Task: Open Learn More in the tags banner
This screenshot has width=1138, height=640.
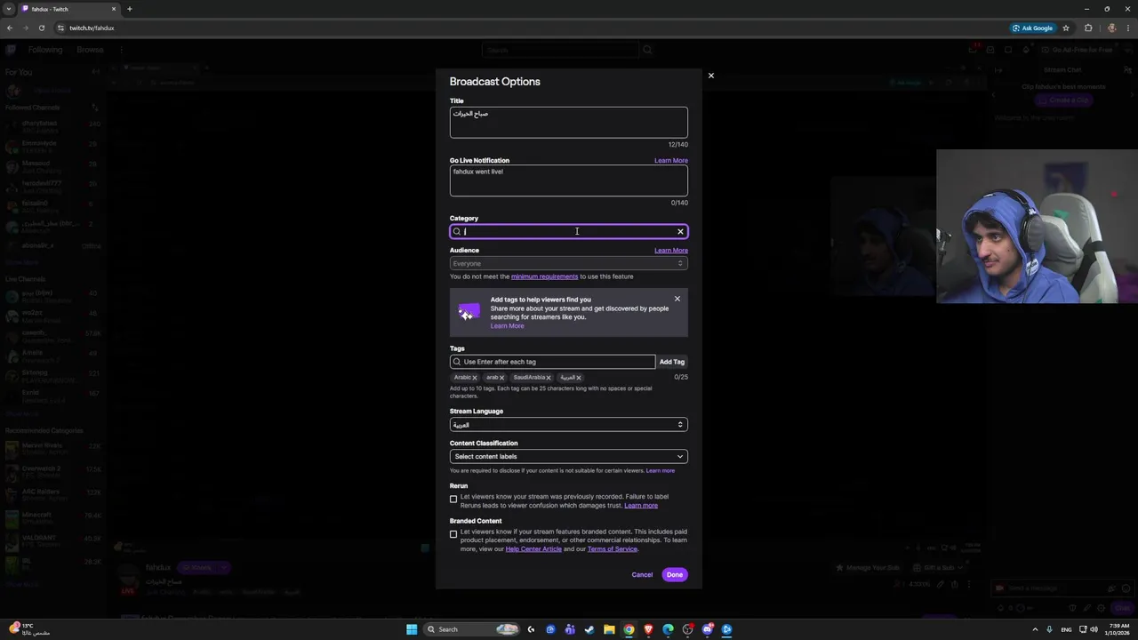Action: click(x=507, y=326)
